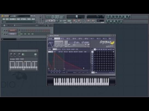Screen dimensions: 149x111
Task: Mute the second channel via its green LED
Action: tap(2, 34)
